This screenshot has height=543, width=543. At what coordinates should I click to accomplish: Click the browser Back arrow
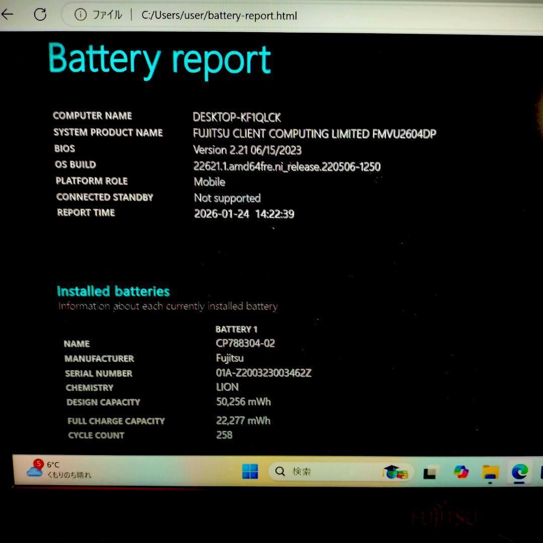click(x=7, y=15)
